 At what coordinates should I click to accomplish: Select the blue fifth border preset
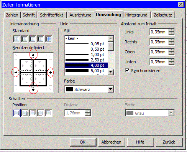49,39
